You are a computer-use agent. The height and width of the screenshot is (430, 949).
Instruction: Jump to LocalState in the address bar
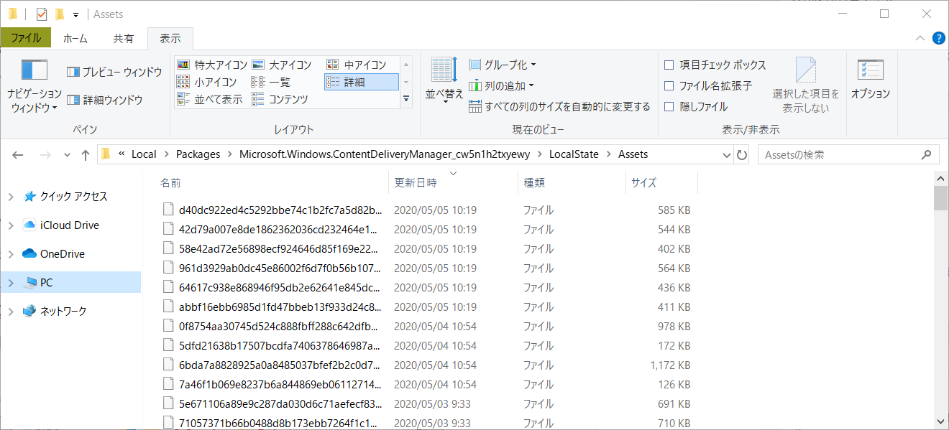(574, 154)
